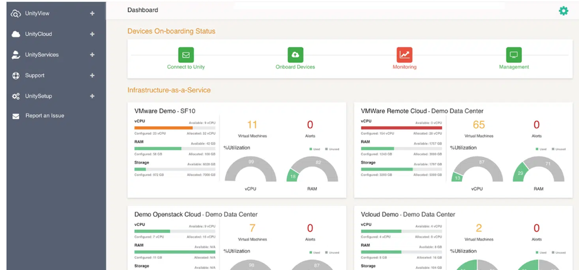The image size is (579, 270).
Task: Expand the Support menu with plus
Action: pos(92,75)
